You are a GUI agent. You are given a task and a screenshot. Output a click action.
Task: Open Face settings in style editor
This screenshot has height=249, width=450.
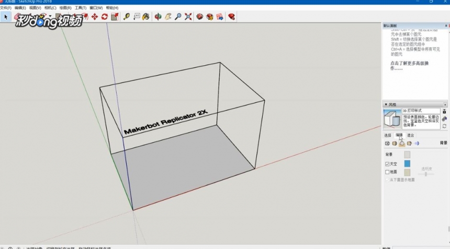pos(395,144)
